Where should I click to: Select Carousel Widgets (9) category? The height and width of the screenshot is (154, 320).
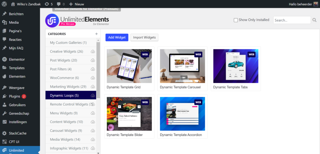[x=71, y=131]
